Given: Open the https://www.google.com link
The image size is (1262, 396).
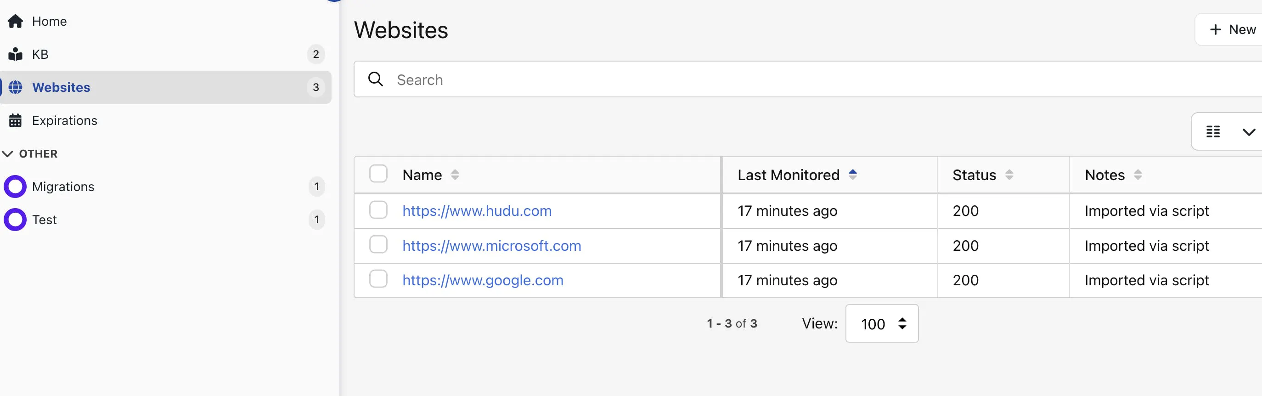Looking at the screenshot, I should (x=483, y=280).
